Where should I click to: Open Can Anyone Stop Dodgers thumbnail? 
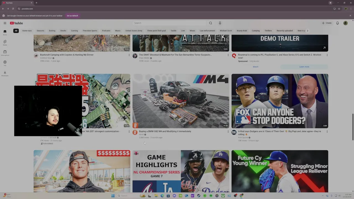[x=280, y=101]
